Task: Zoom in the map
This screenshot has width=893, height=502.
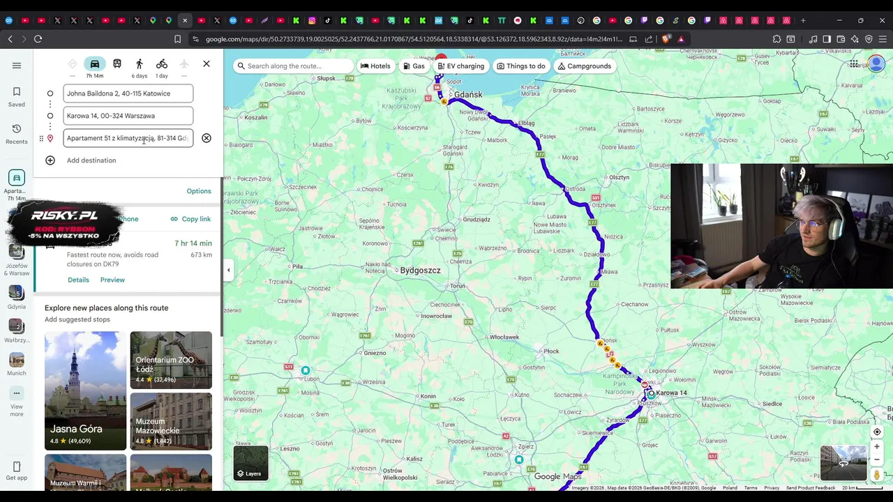Action: pos(877,447)
